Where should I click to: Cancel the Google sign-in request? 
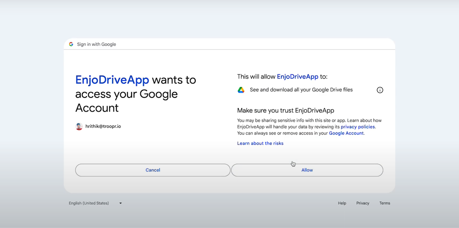click(153, 170)
